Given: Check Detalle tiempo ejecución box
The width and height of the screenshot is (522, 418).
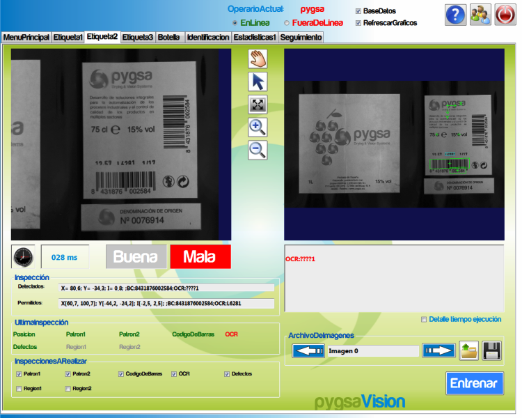Looking at the screenshot, I should (424, 320).
